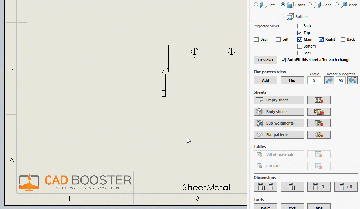Screen dimensions: 360x209
Task: Click the Bill of materials button
Action: (279, 154)
